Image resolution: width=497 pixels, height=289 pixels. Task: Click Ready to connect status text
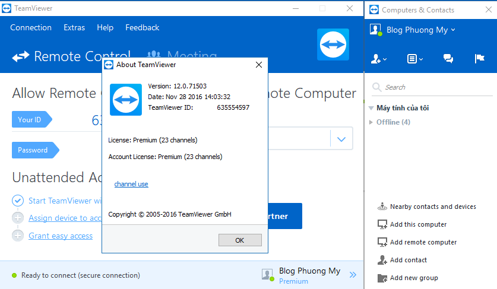[x=81, y=275]
